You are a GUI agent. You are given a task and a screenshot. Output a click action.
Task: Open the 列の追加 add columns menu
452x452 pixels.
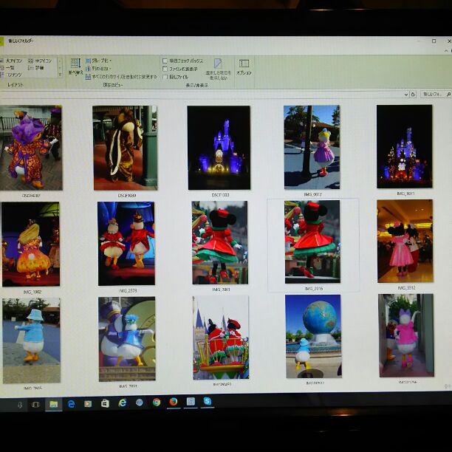click(x=99, y=69)
